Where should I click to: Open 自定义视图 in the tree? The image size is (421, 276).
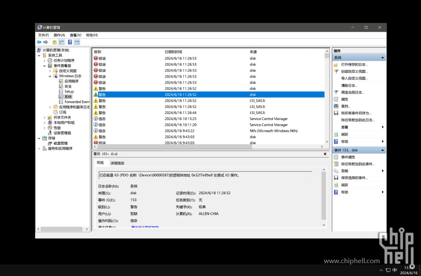[68, 71]
